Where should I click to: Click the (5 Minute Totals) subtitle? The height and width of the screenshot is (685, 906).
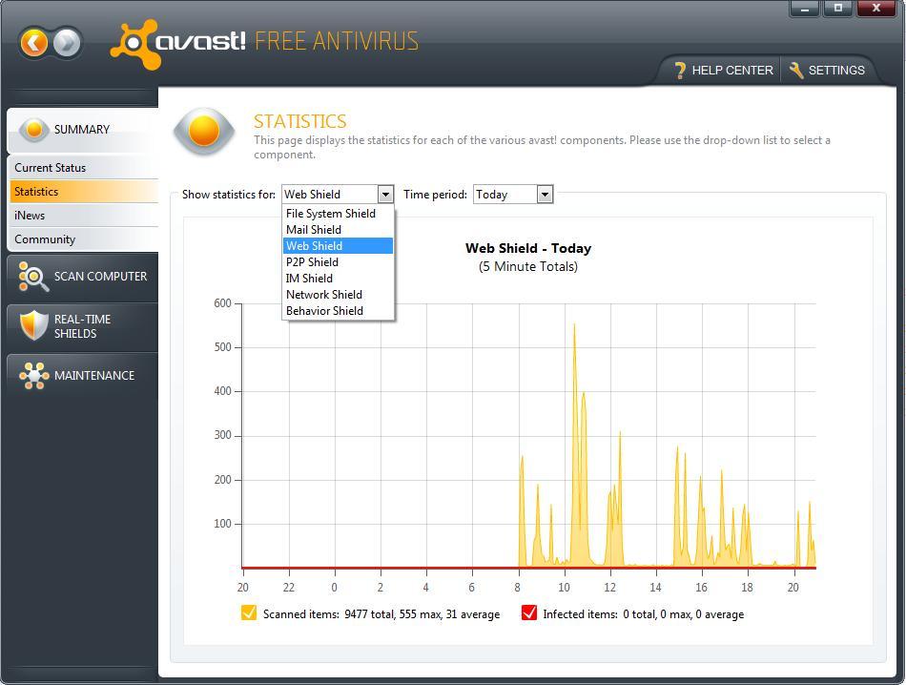(528, 266)
